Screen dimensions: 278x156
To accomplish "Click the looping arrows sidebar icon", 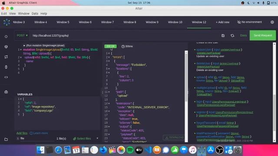I will click(x=6, y=57).
